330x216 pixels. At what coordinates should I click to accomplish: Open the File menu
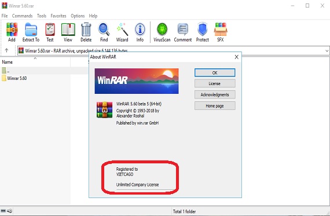pos(5,16)
